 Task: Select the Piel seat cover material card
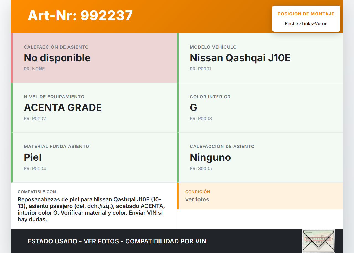point(94,157)
